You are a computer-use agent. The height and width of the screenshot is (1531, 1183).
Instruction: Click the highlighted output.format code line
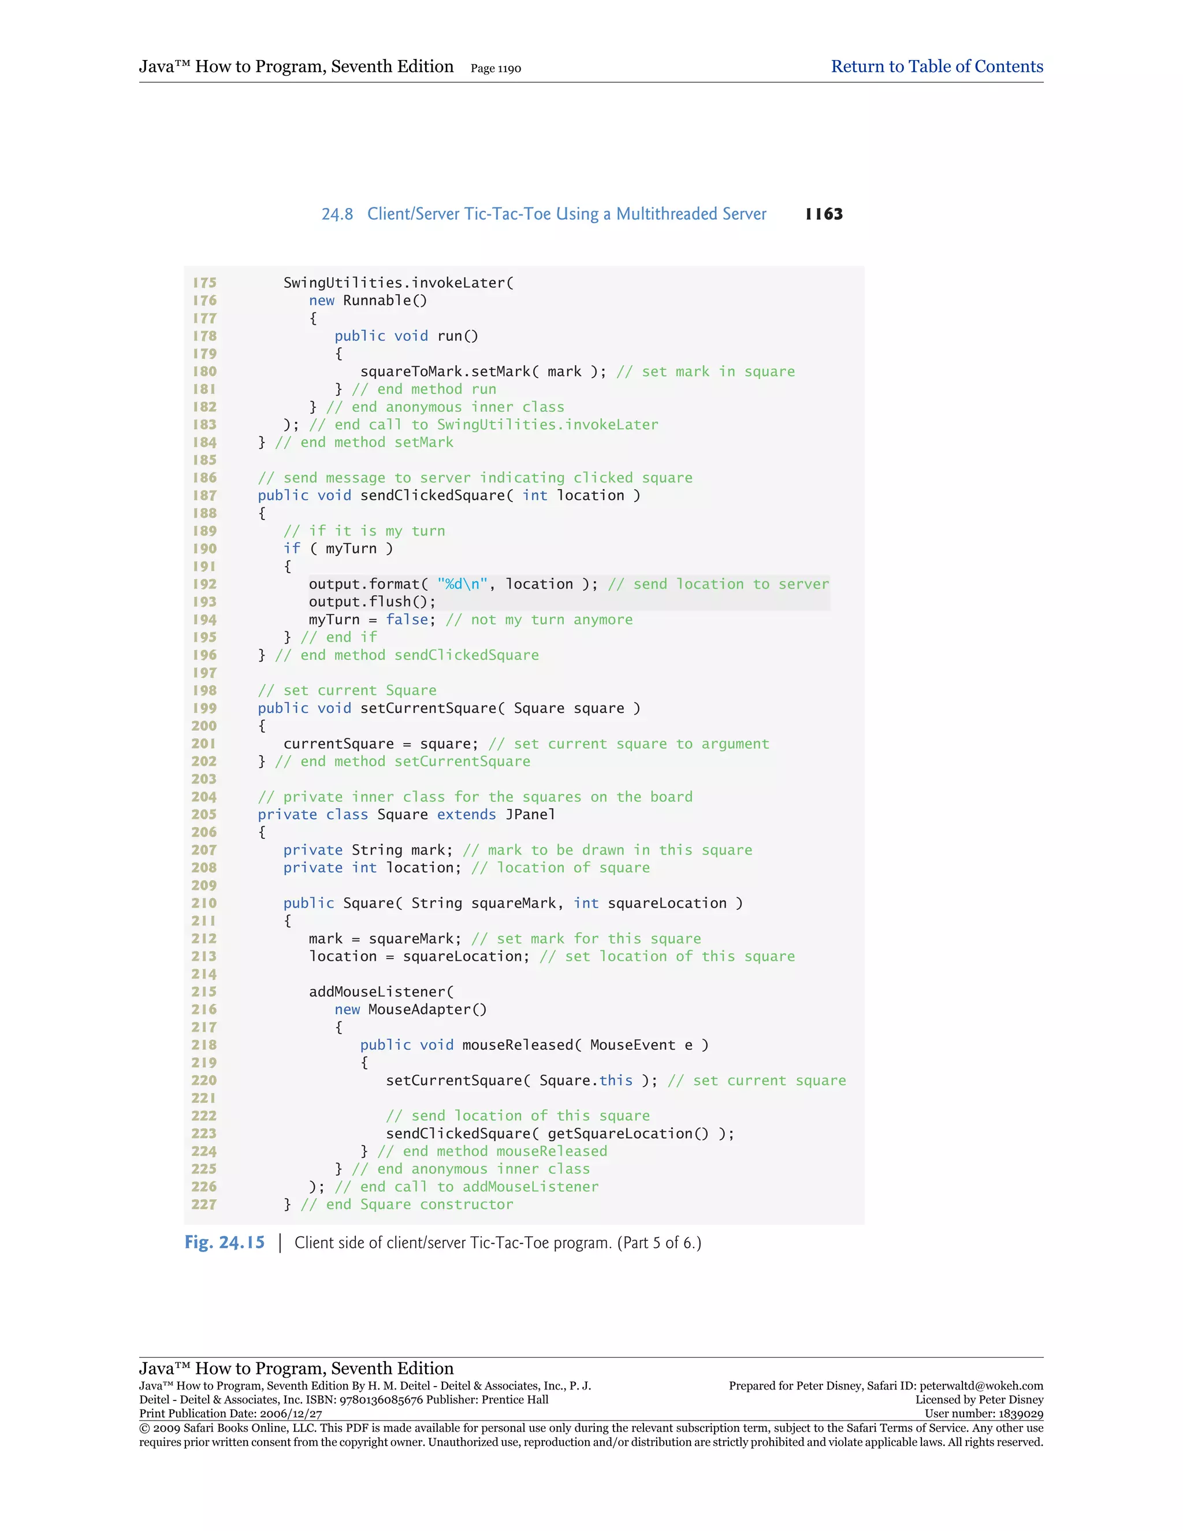(453, 584)
